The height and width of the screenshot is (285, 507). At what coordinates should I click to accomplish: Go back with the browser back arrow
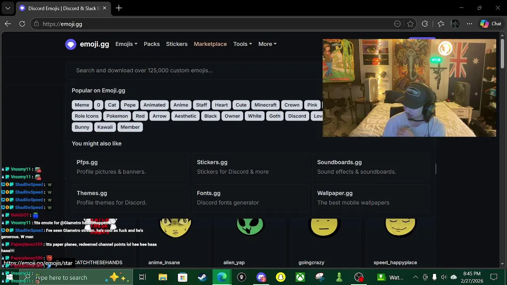pos(8,24)
